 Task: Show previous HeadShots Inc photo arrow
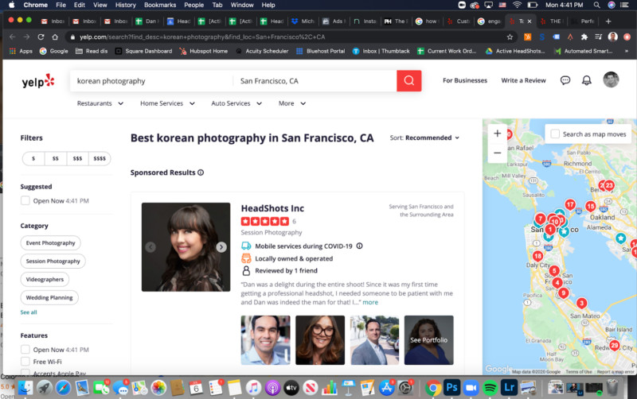coord(150,247)
